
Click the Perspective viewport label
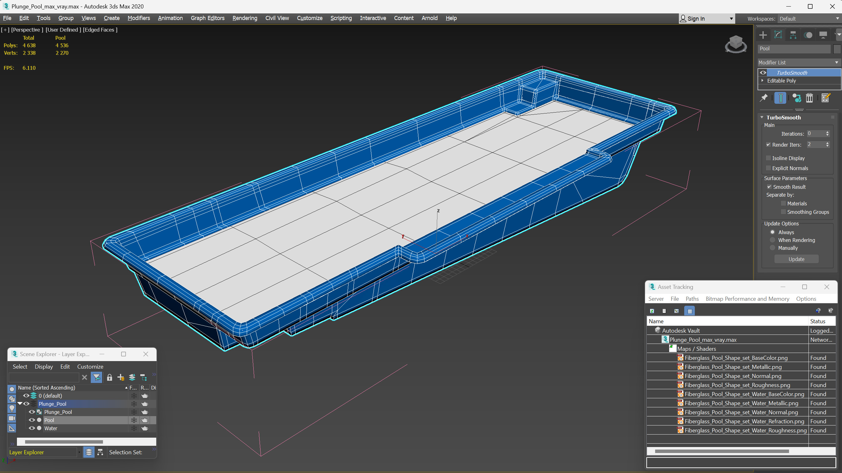coord(27,30)
